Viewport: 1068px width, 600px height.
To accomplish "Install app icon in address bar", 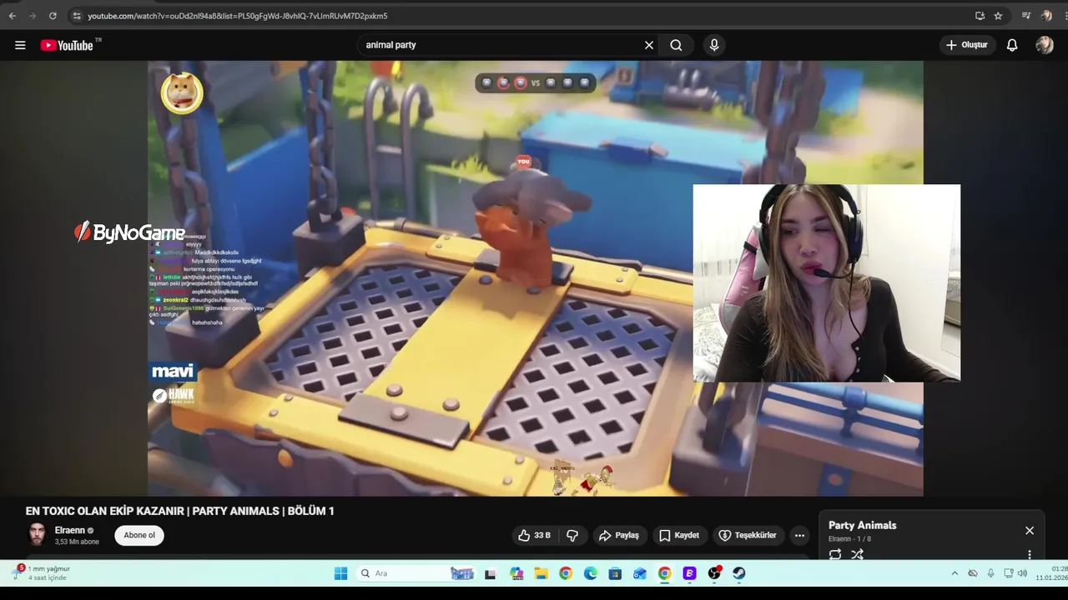I will [x=980, y=16].
